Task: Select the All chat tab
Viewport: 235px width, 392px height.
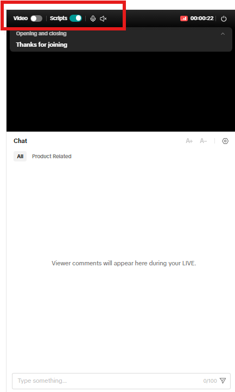Action: tap(20, 157)
